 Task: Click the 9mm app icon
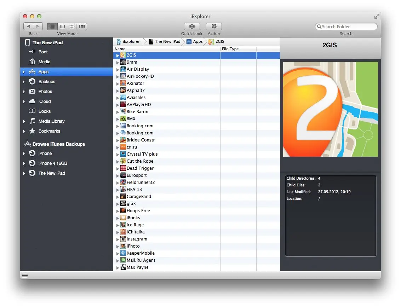[x=123, y=62]
